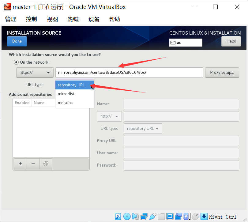
Task: Open the 热键 menu
Action: (73, 19)
